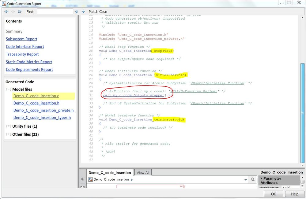The image size is (306, 199).
Task: Open the model path dropdown arrow
Action: (245, 180)
